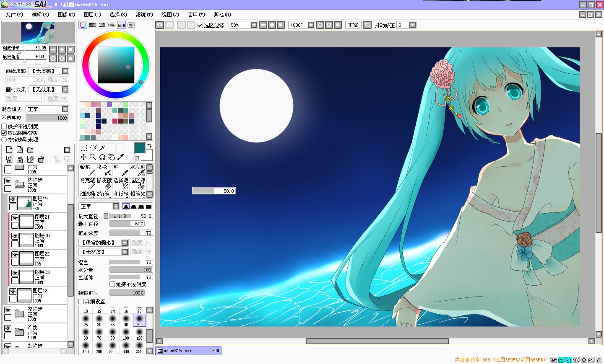Open the 混合模式 blend mode dropdown
The height and width of the screenshot is (364, 604).
[x=65, y=109]
